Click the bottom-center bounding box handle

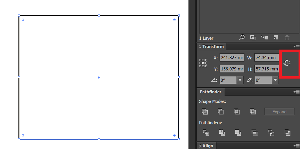pyautogui.click(x=99, y=139)
